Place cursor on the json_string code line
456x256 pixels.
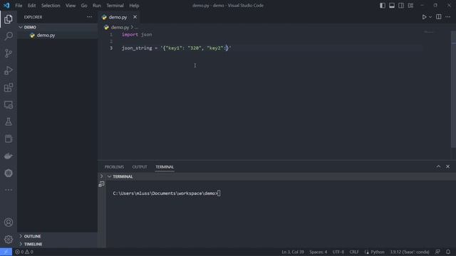(x=176, y=48)
